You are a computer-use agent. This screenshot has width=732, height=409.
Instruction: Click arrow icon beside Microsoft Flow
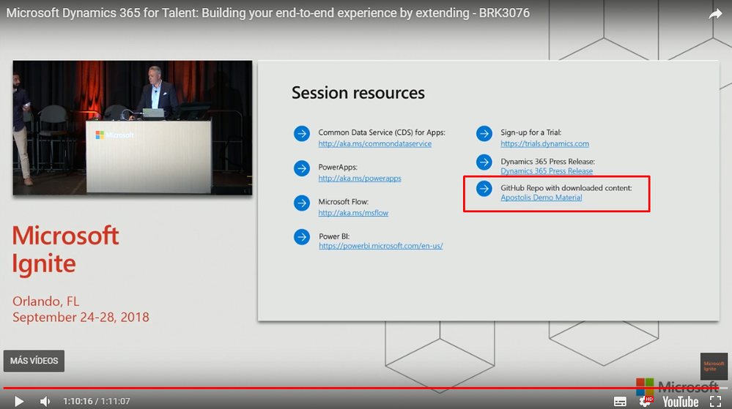(x=302, y=203)
